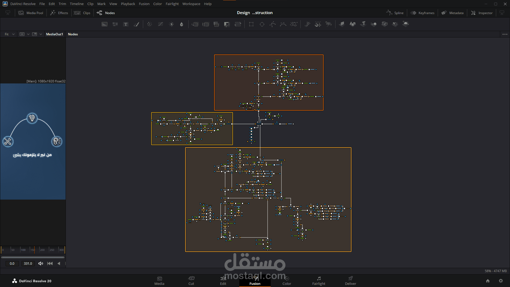
Task: Select the Text+ tool in the toolbar
Action: (126, 24)
